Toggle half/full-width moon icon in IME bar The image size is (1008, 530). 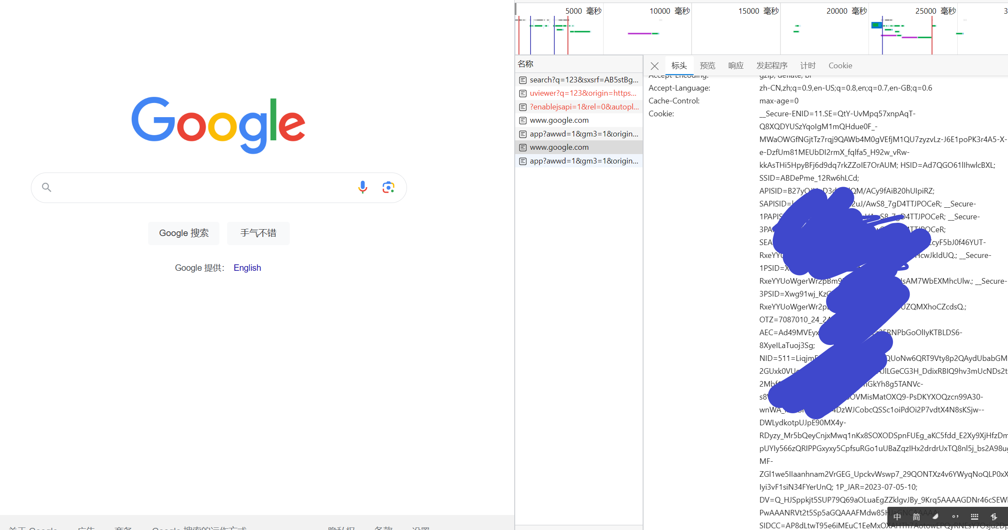click(x=935, y=516)
